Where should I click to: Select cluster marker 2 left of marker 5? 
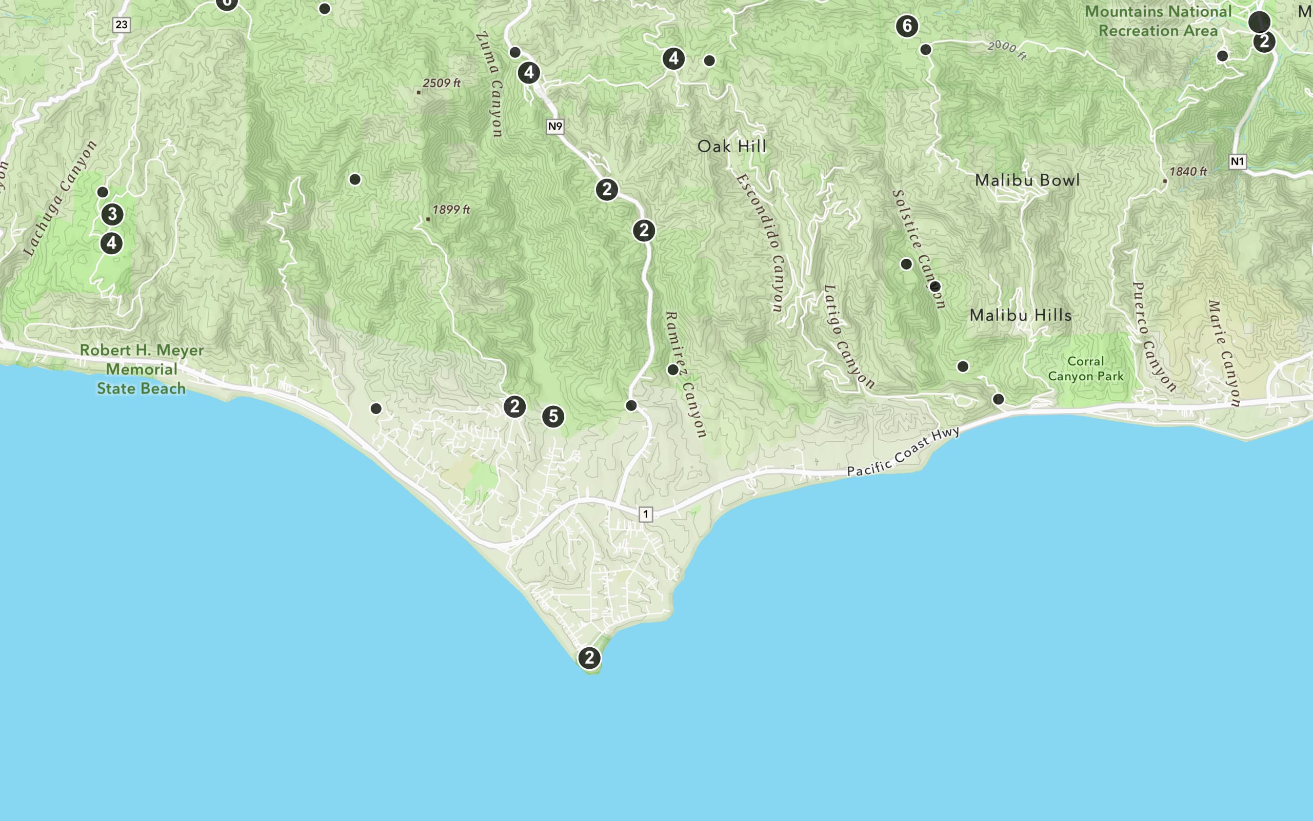click(x=514, y=407)
